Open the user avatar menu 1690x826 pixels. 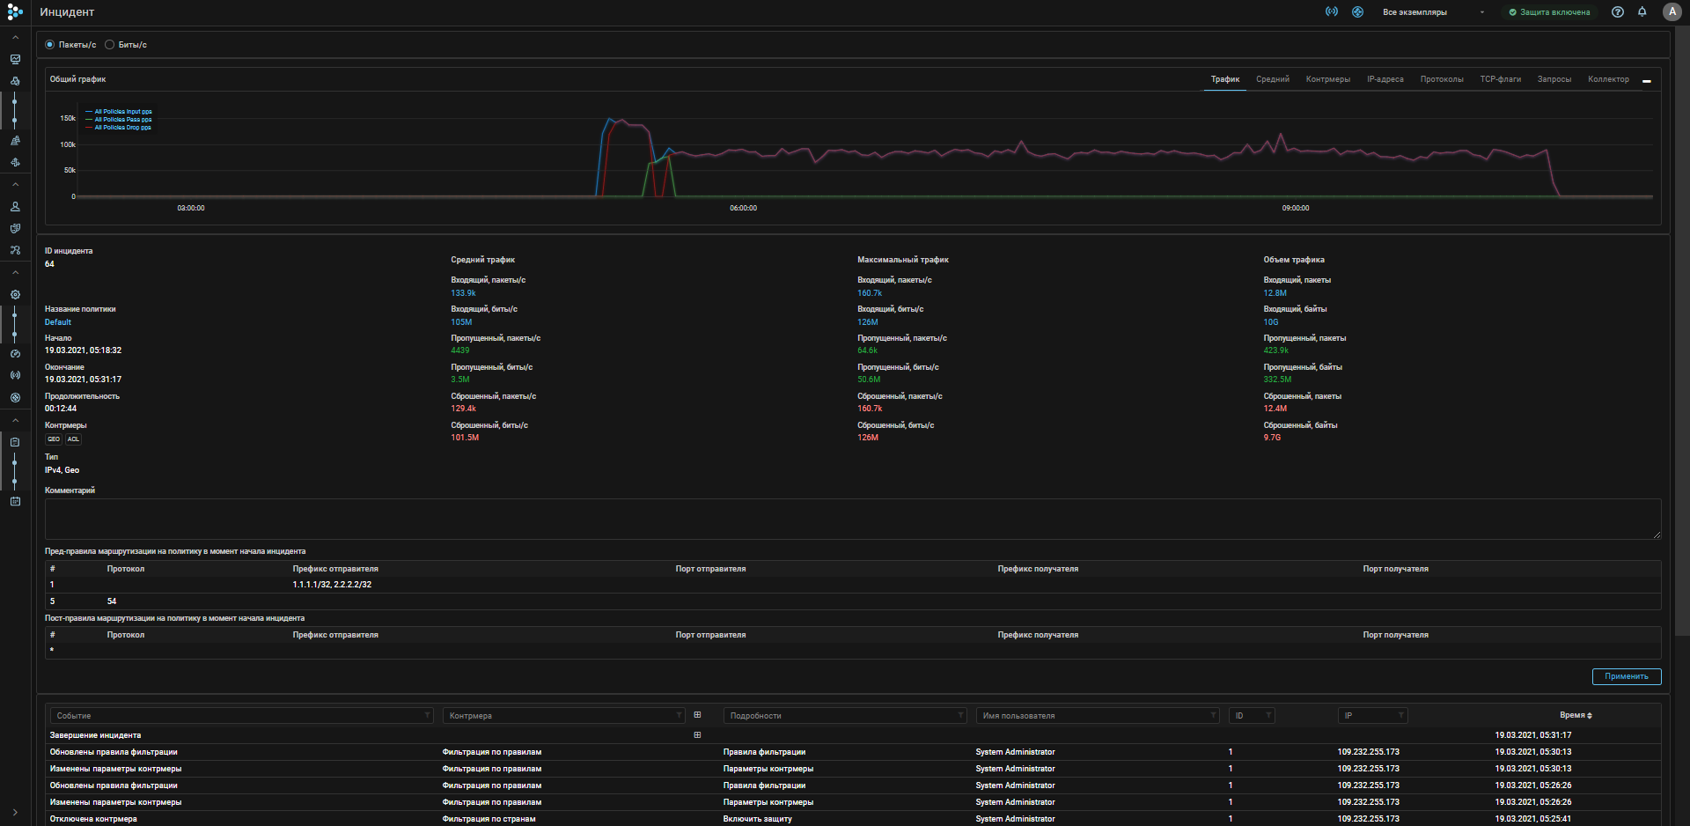(1672, 12)
